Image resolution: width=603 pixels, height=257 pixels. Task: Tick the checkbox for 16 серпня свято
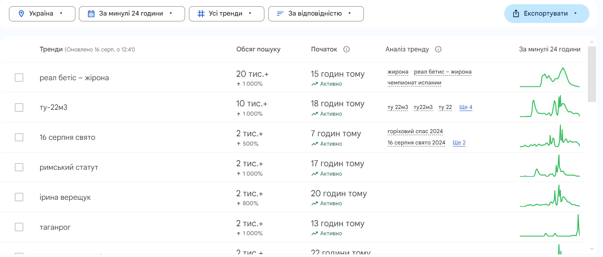coord(19,137)
